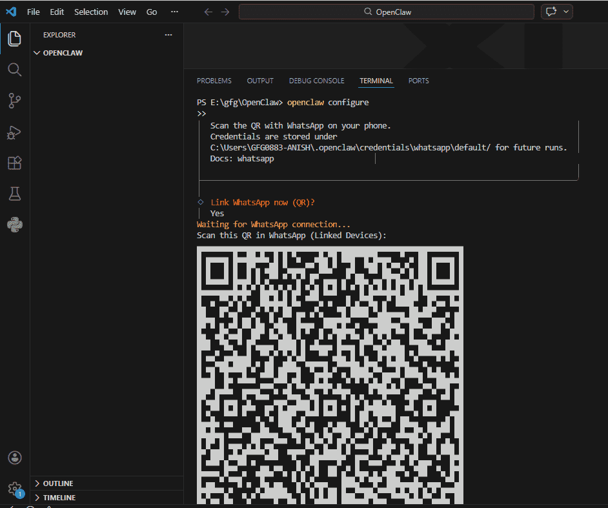Go forward with the right arrow
The width and height of the screenshot is (608, 508).
(x=225, y=12)
